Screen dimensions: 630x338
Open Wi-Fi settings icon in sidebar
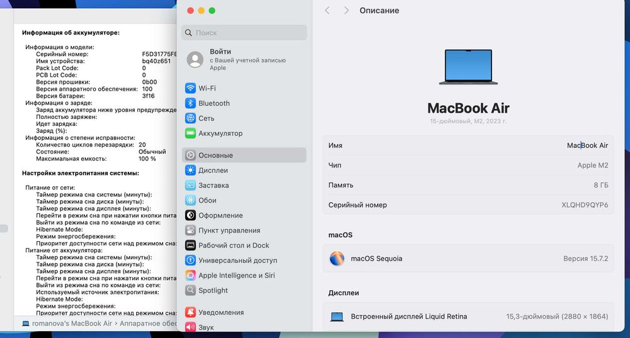click(190, 88)
